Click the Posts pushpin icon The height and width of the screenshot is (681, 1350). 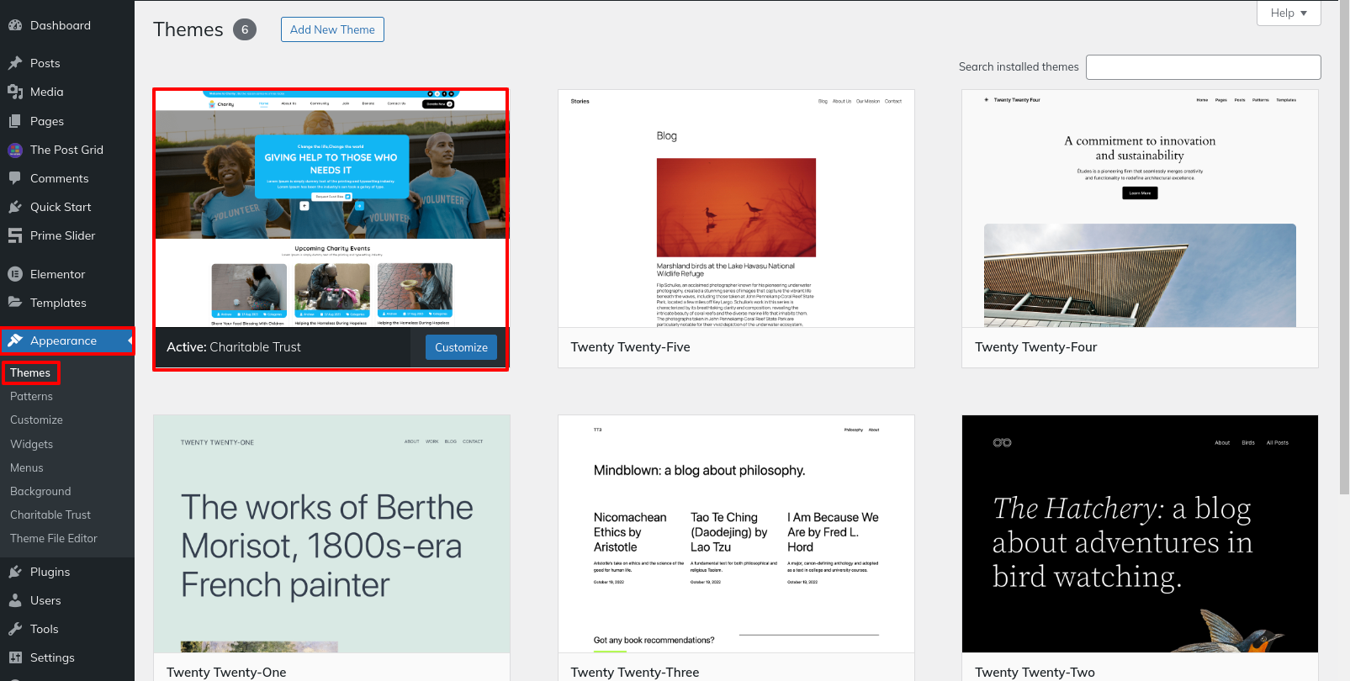tap(15, 63)
